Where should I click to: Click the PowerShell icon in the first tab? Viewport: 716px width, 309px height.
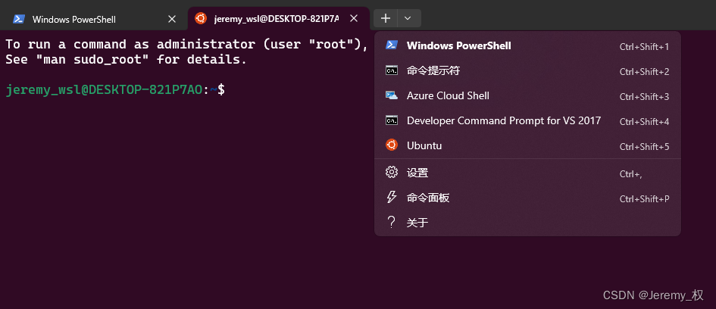[19, 19]
